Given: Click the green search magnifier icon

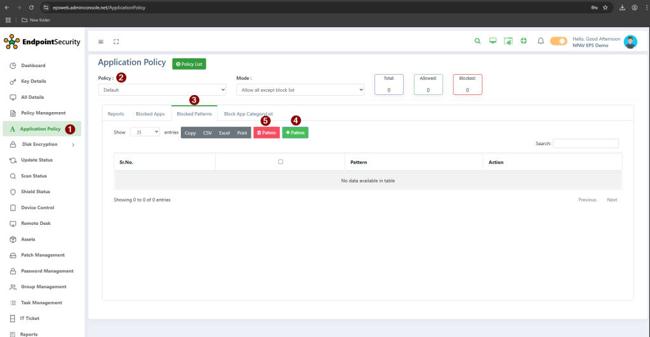Looking at the screenshot, I should 478,41.
